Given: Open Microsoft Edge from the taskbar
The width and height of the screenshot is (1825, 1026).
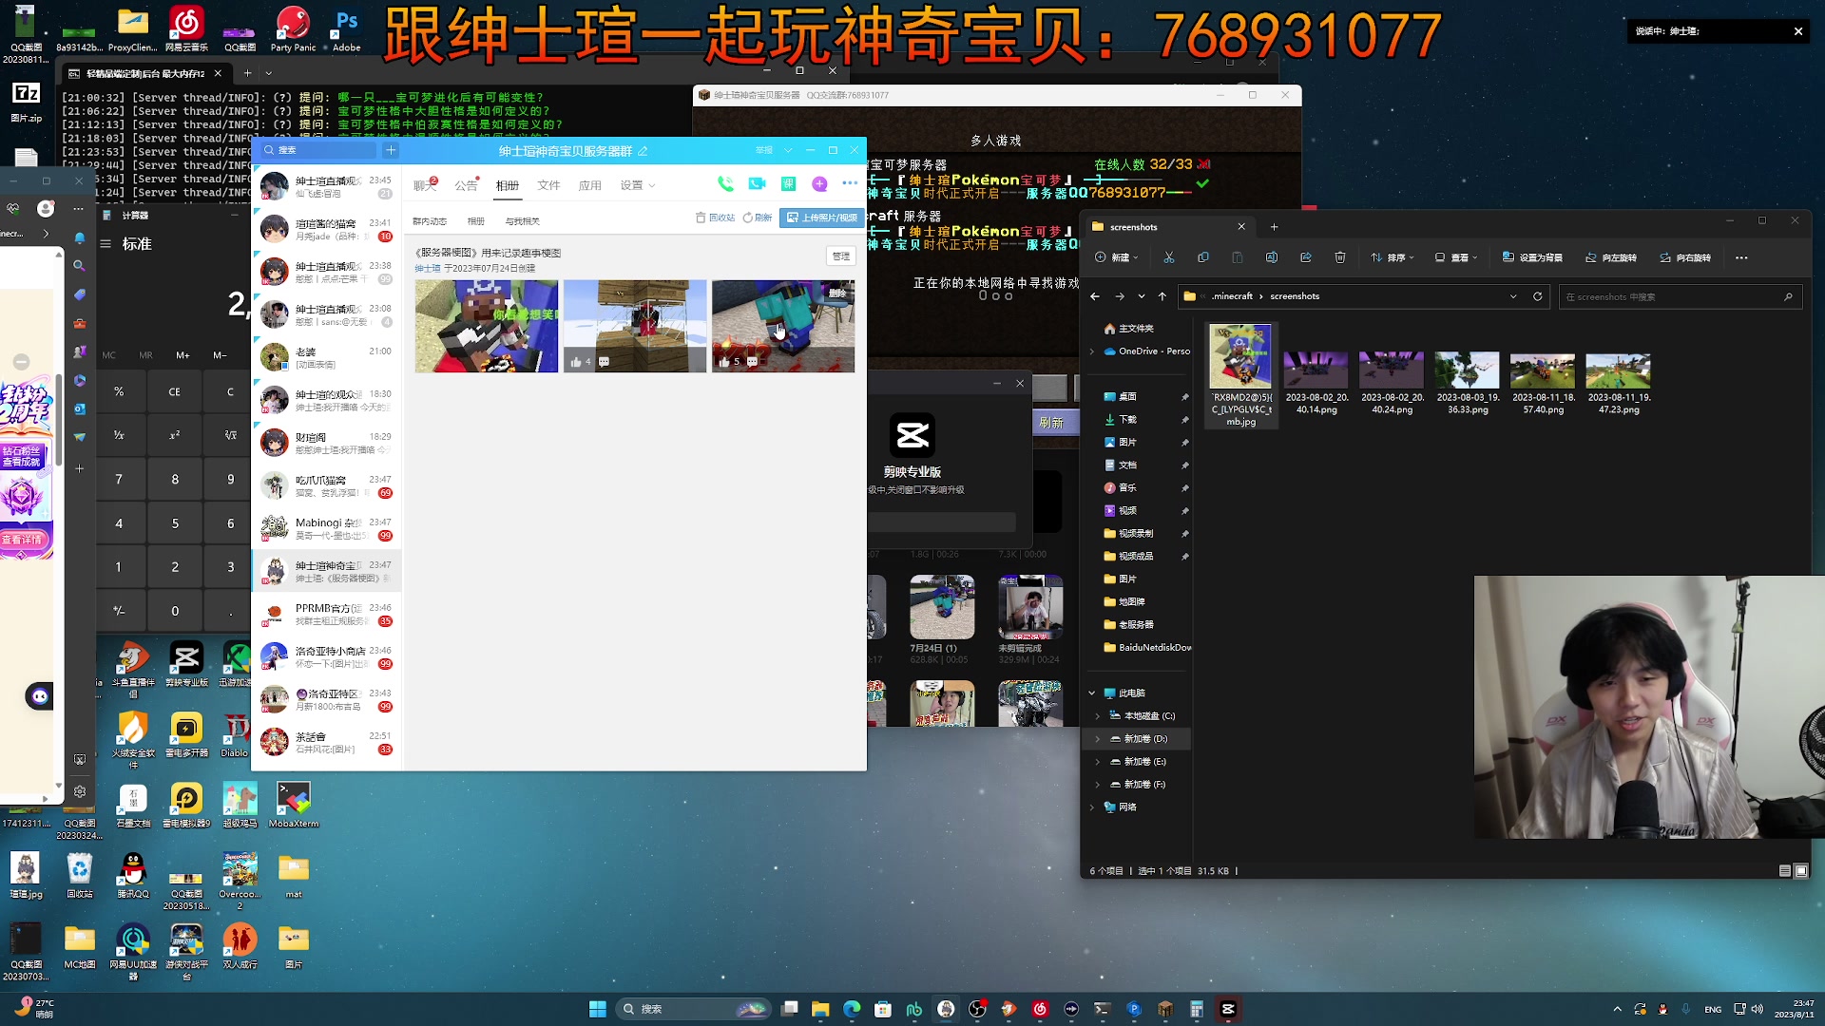Looking at the screenshot, I should (x=851, y=1009).
